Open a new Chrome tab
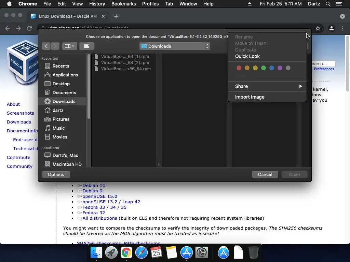 pos(116,16)
